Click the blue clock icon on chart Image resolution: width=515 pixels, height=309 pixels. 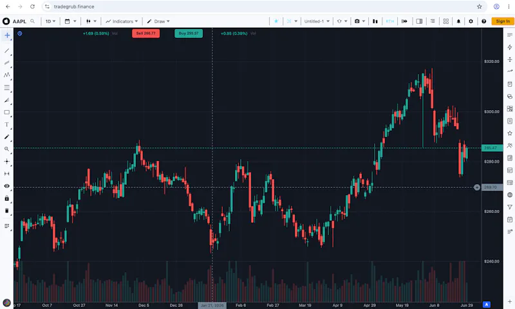[x=20, y=33]
